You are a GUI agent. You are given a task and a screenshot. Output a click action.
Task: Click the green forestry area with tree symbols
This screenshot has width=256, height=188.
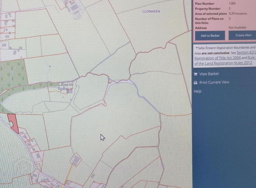[x=12, y=72]
